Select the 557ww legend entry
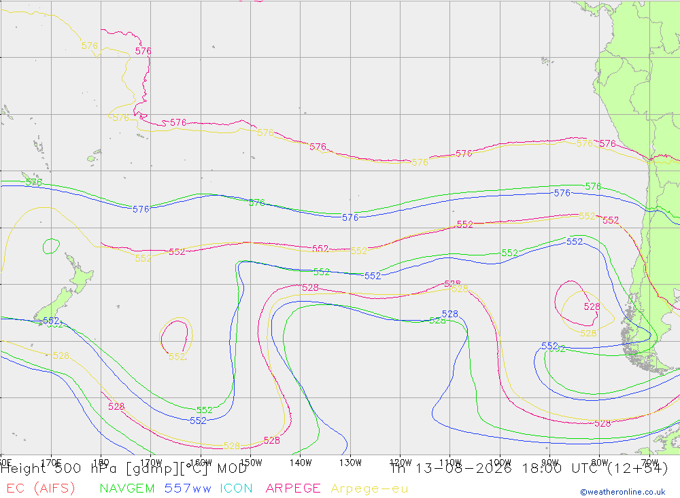Image resolution: width=680 pixels, height=498 pixels. pos(188,488)
